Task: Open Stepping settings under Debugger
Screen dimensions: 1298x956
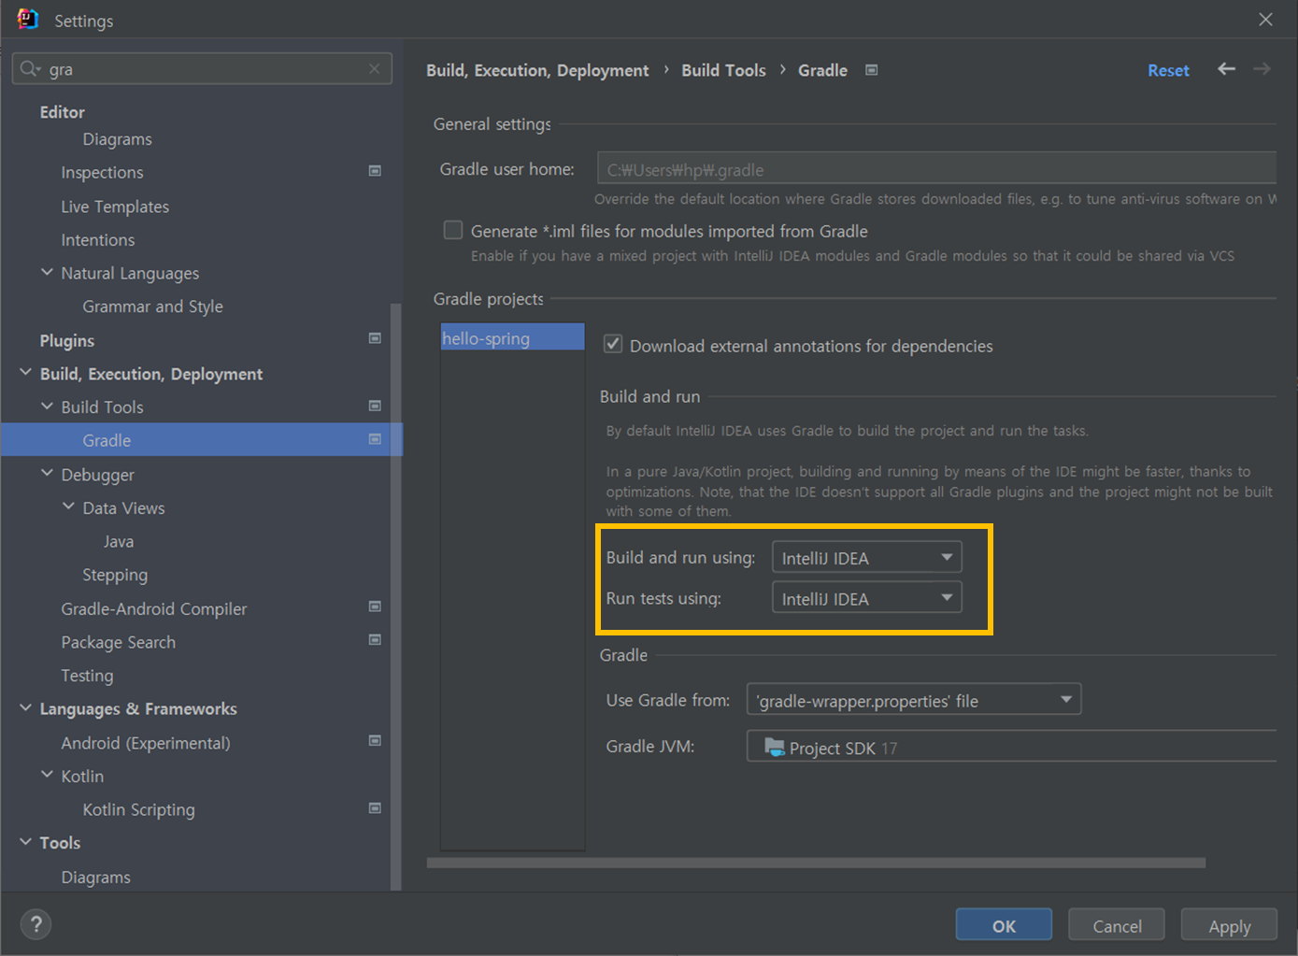Action: pos(115,575)
